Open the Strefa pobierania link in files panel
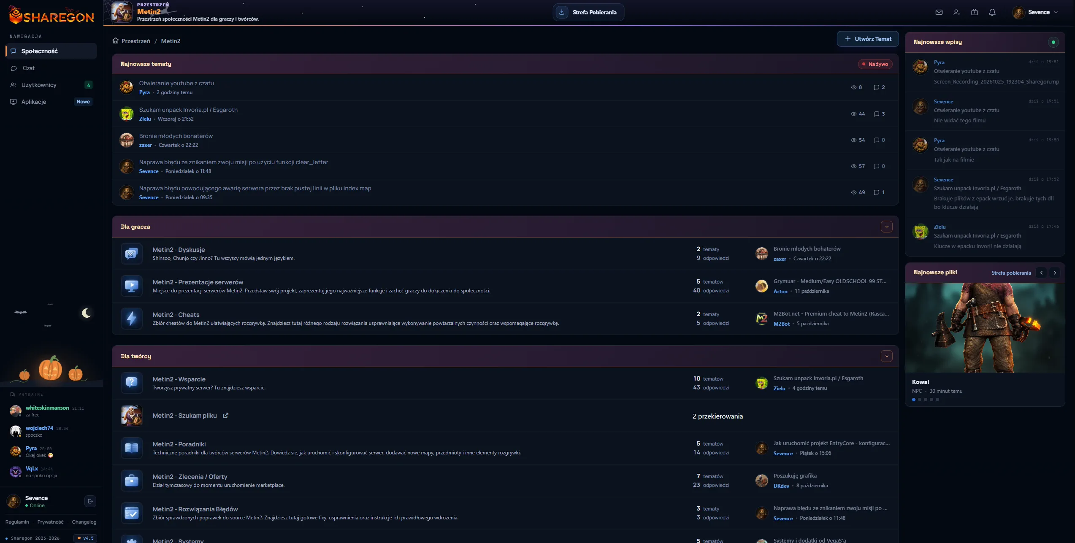The width and height of the screenshot is (1075, 543). 1011,273
